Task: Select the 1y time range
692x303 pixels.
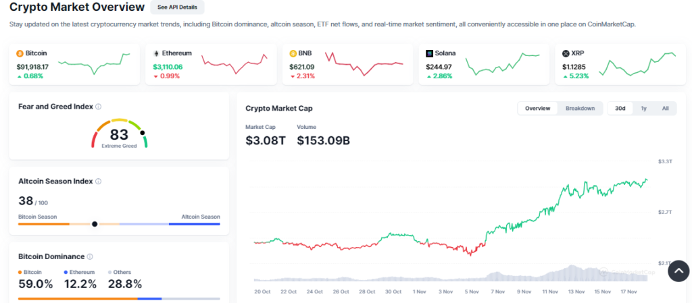Action: coord(643,109)
